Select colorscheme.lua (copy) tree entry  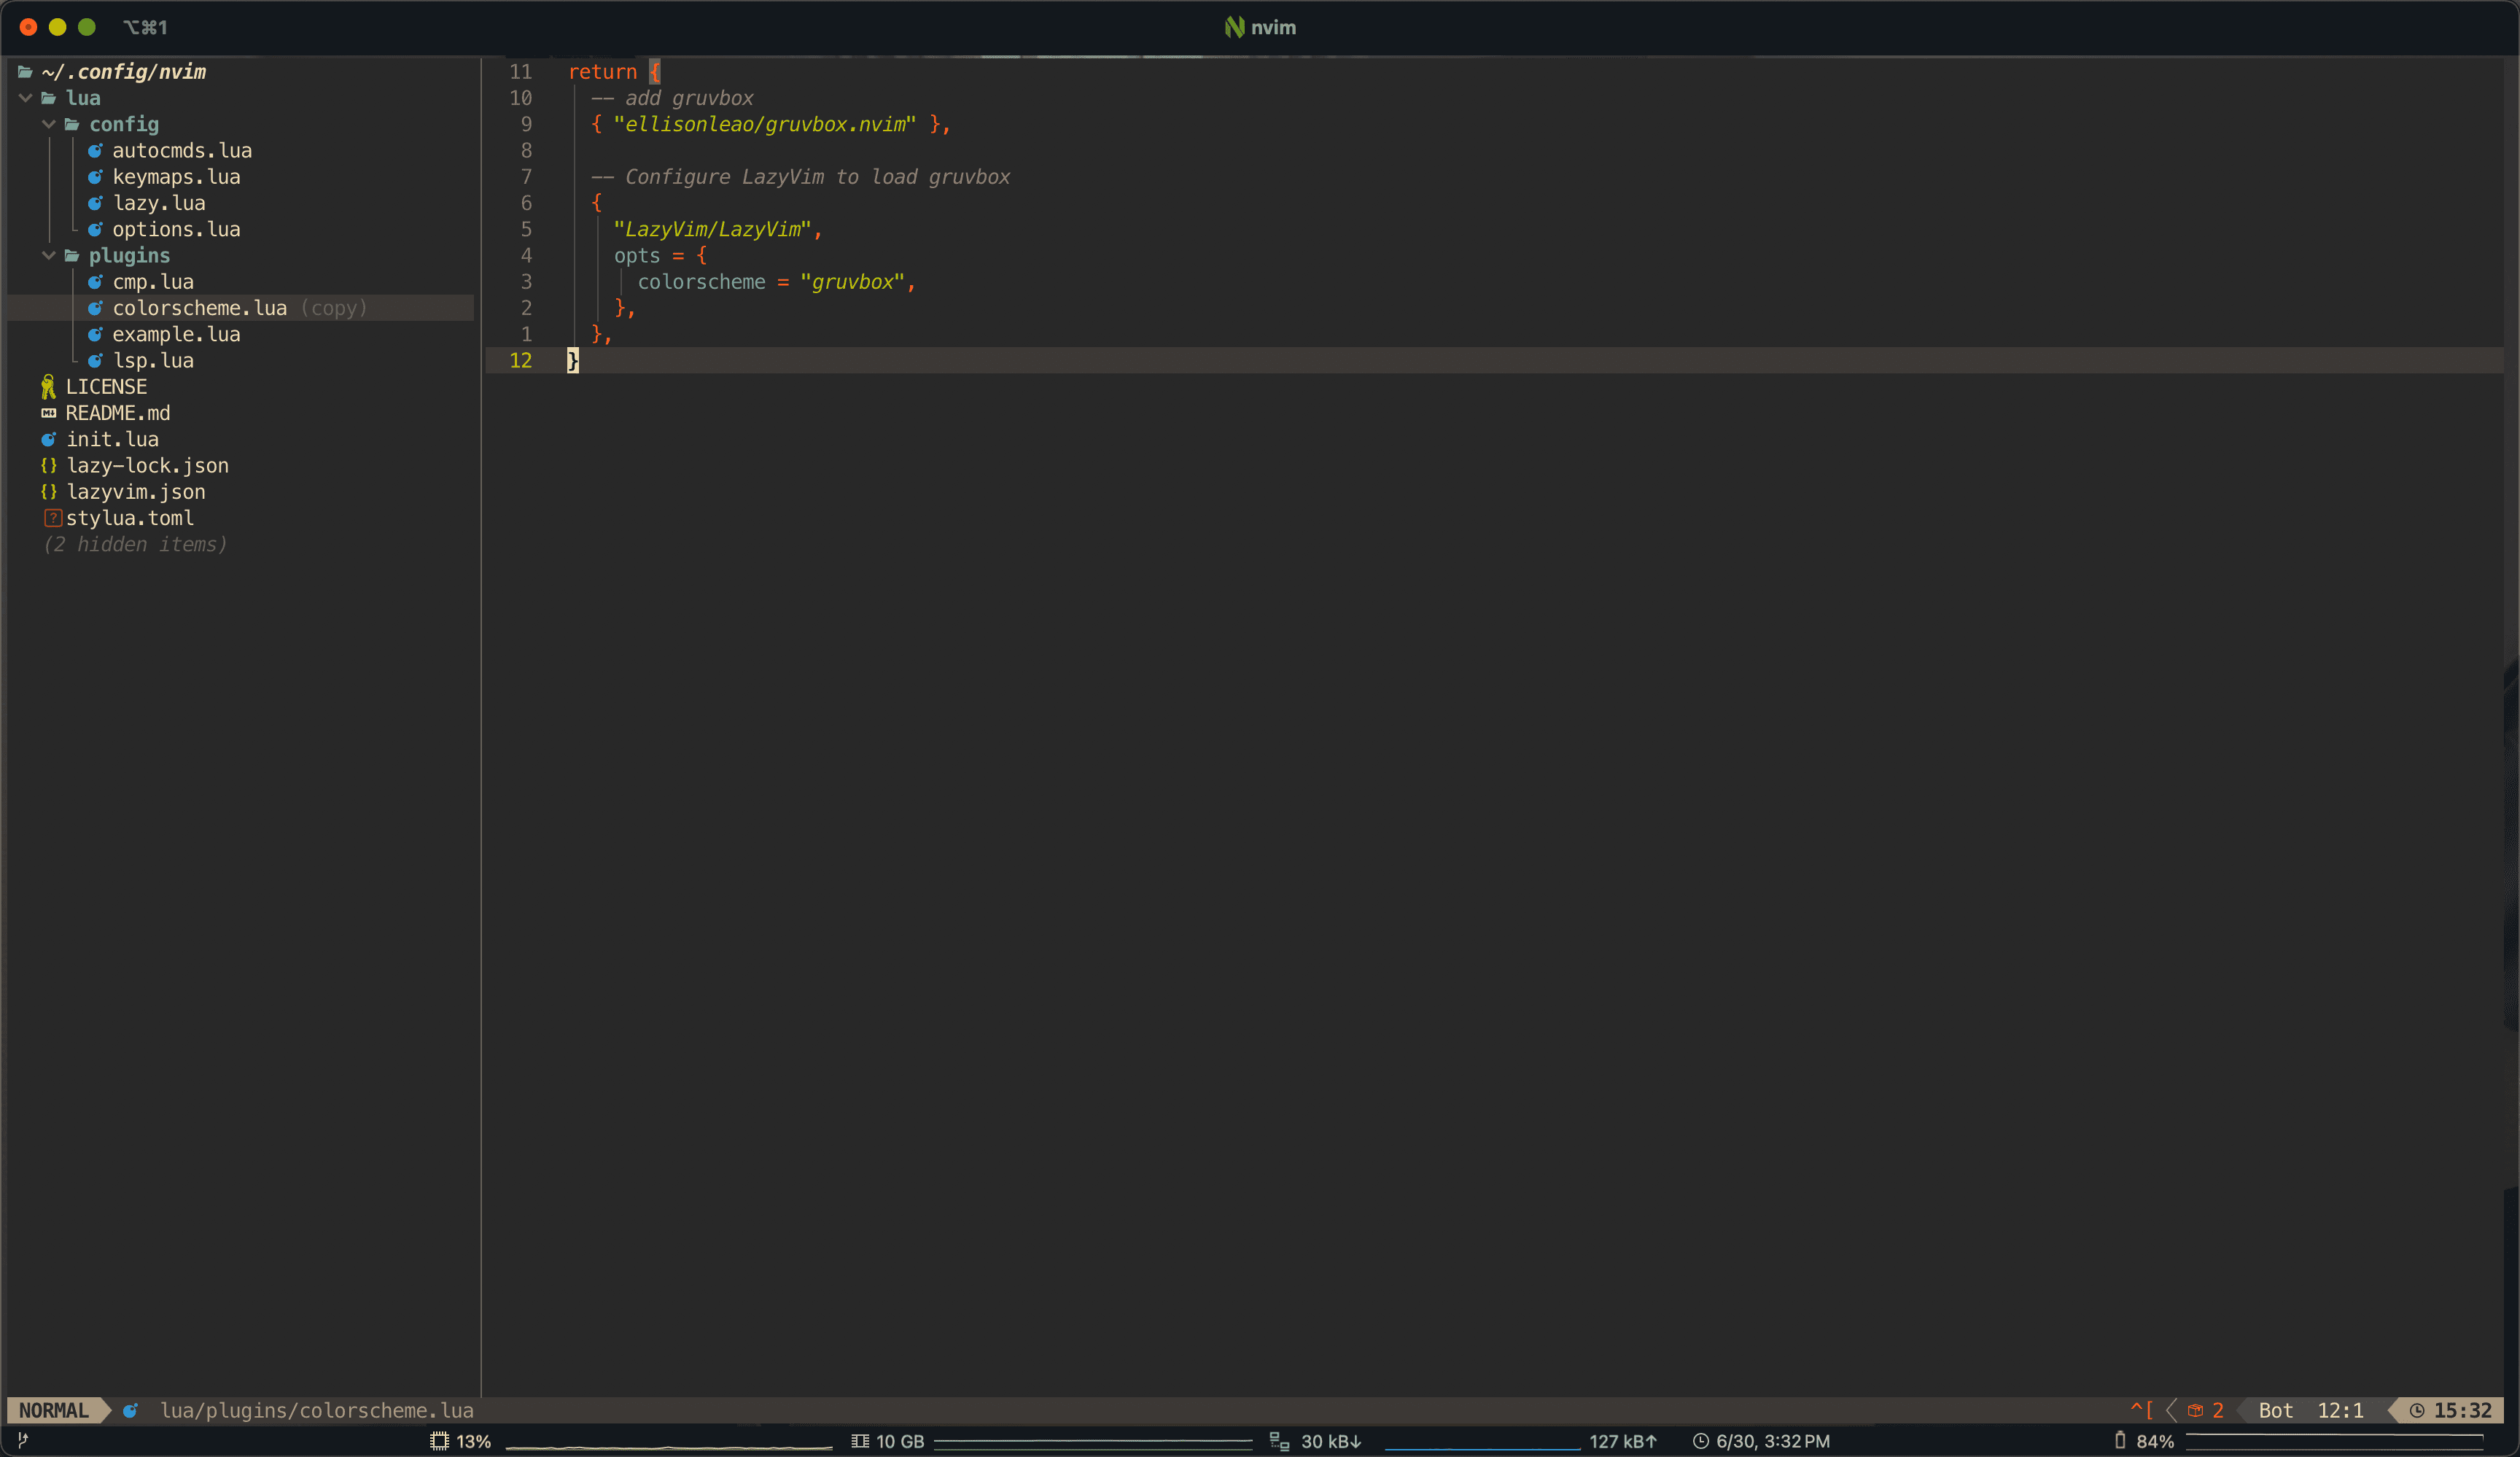240,308
